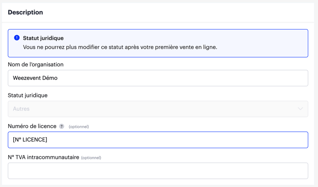Click the Nom de l'organisation label
Viewport: 318px width, 187px height.
(36, 65)
